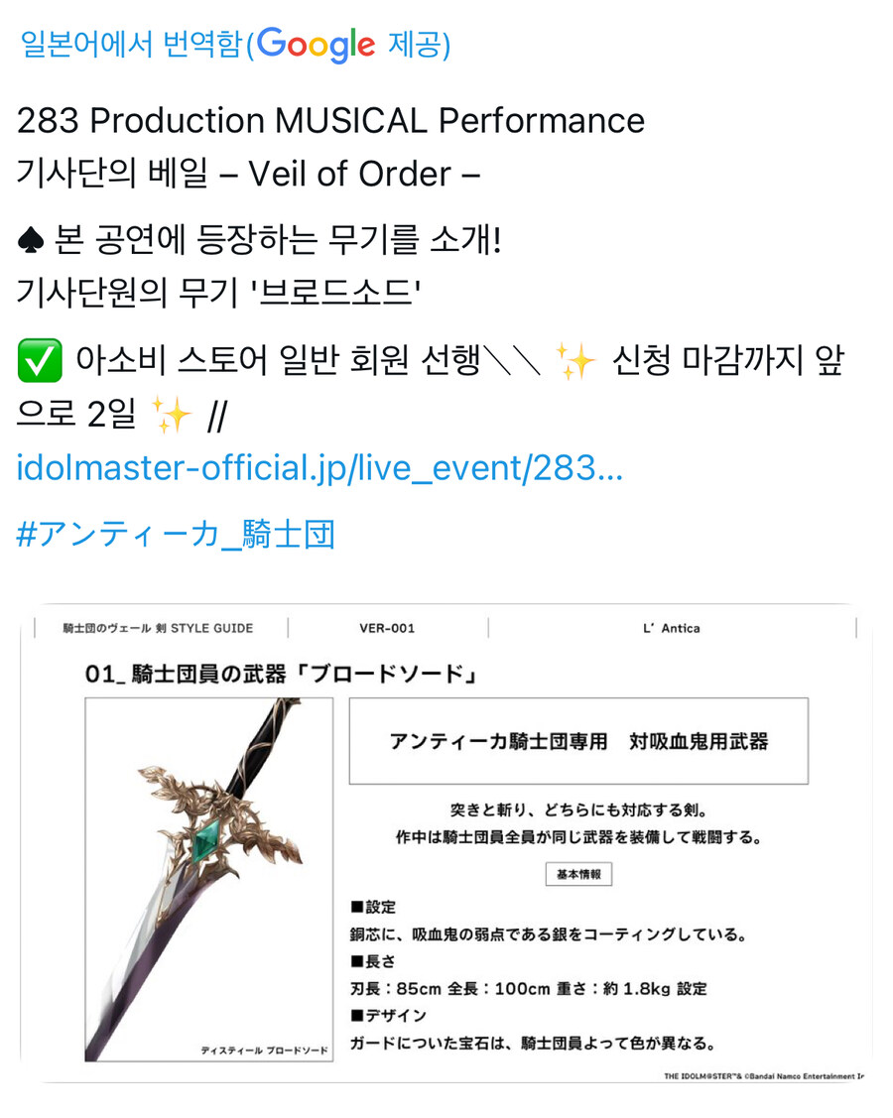Viewport: 893px width, 1118px height.
Task: Click the '283 Production MUSICAL Performance' text
Action: (331, 120)
